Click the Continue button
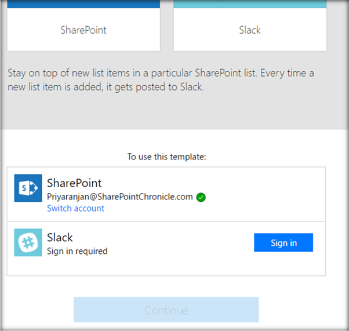This screenshot has width=349, height=331. pyautogui.click(x=166, y=310)
